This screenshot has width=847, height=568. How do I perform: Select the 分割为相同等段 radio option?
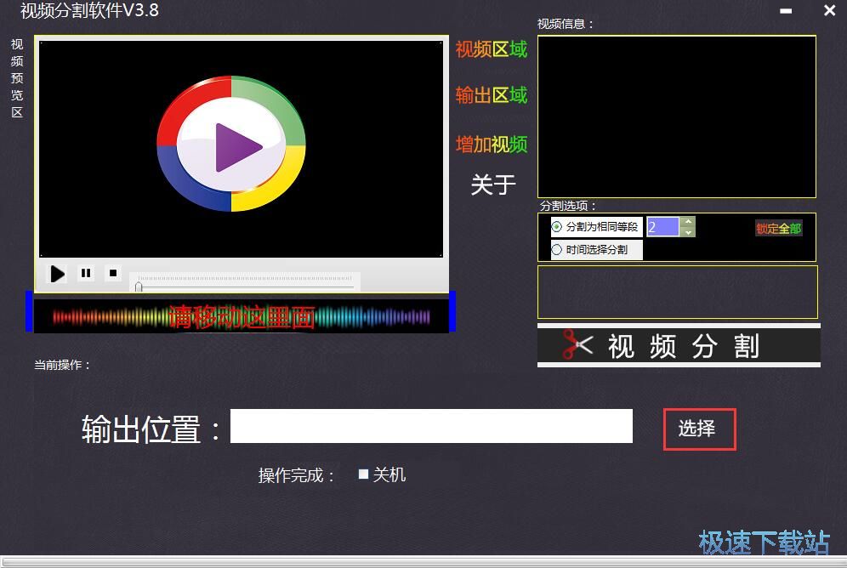pyautogui.click(x=557, y=227)
